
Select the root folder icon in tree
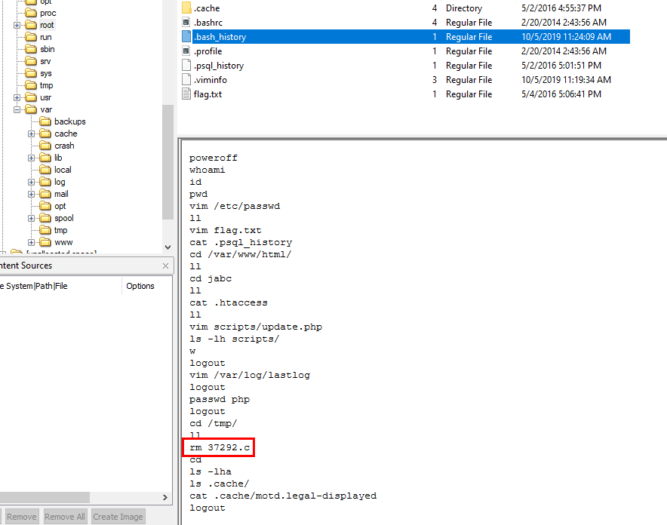click(31, 25)
